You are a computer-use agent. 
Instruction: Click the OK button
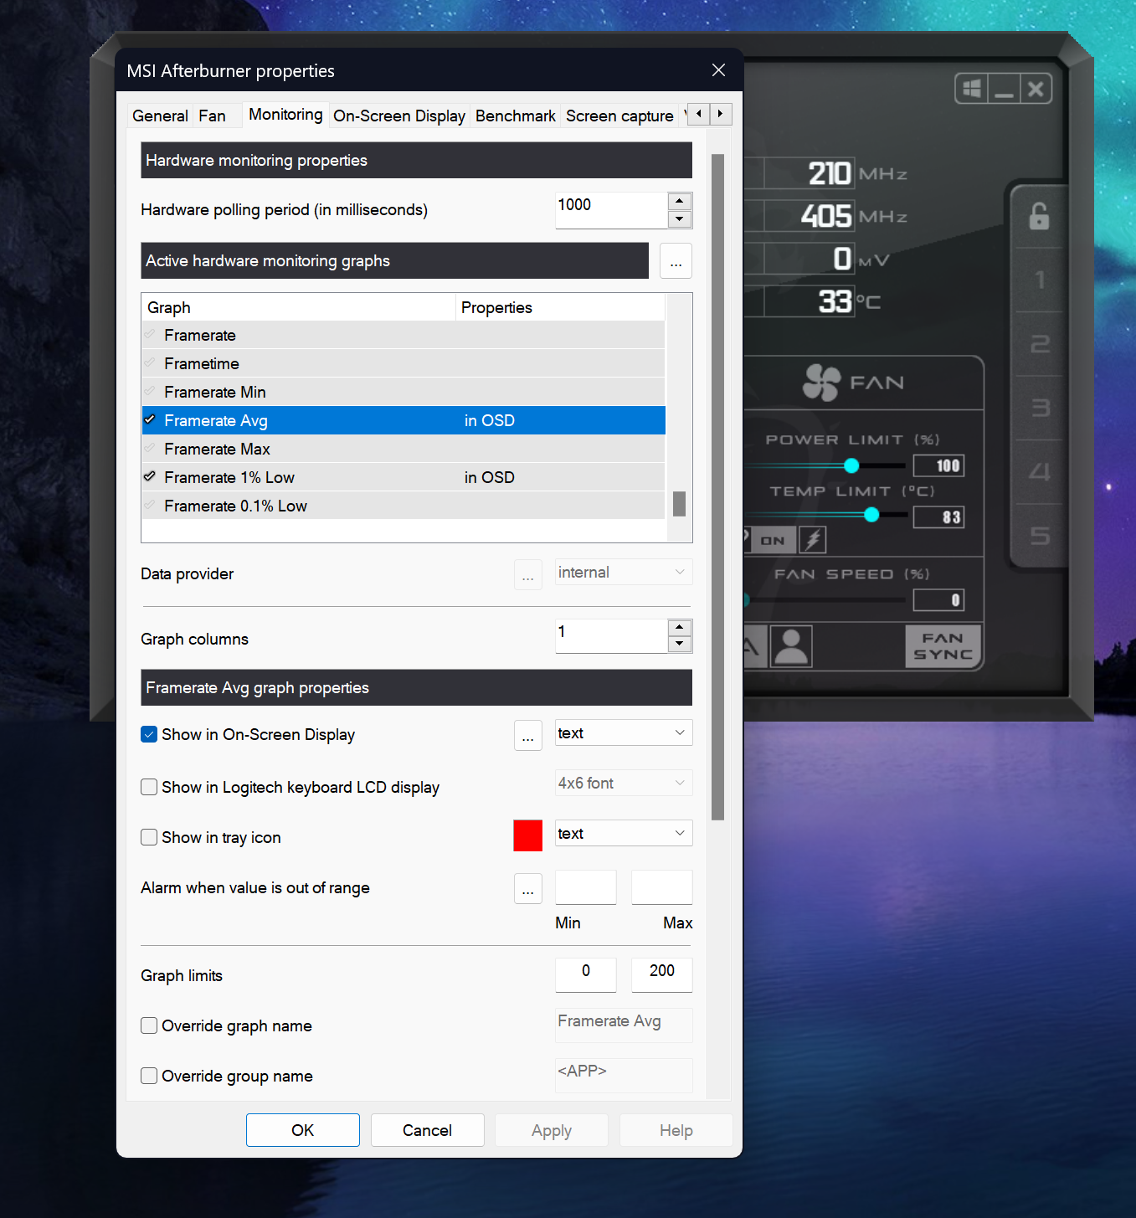point(303,1130)
